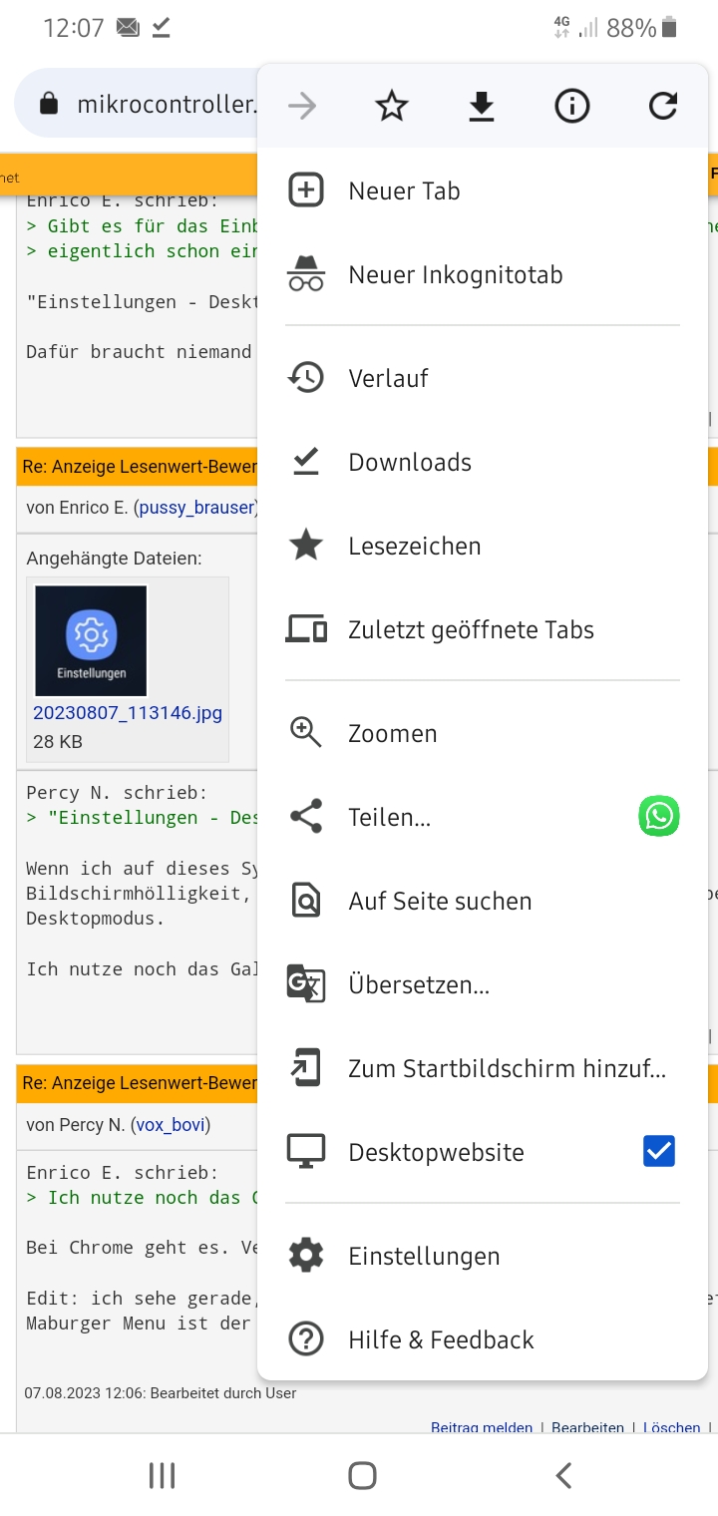Tap the lock icon in address bar
Screen dimensions: 718x1516
pyautogui.click(x=48, y=104)
